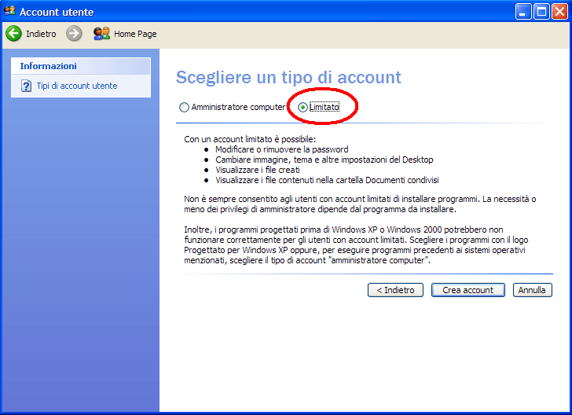
Task: Click the gray forward arrow icon
Action: coord(74,34)
